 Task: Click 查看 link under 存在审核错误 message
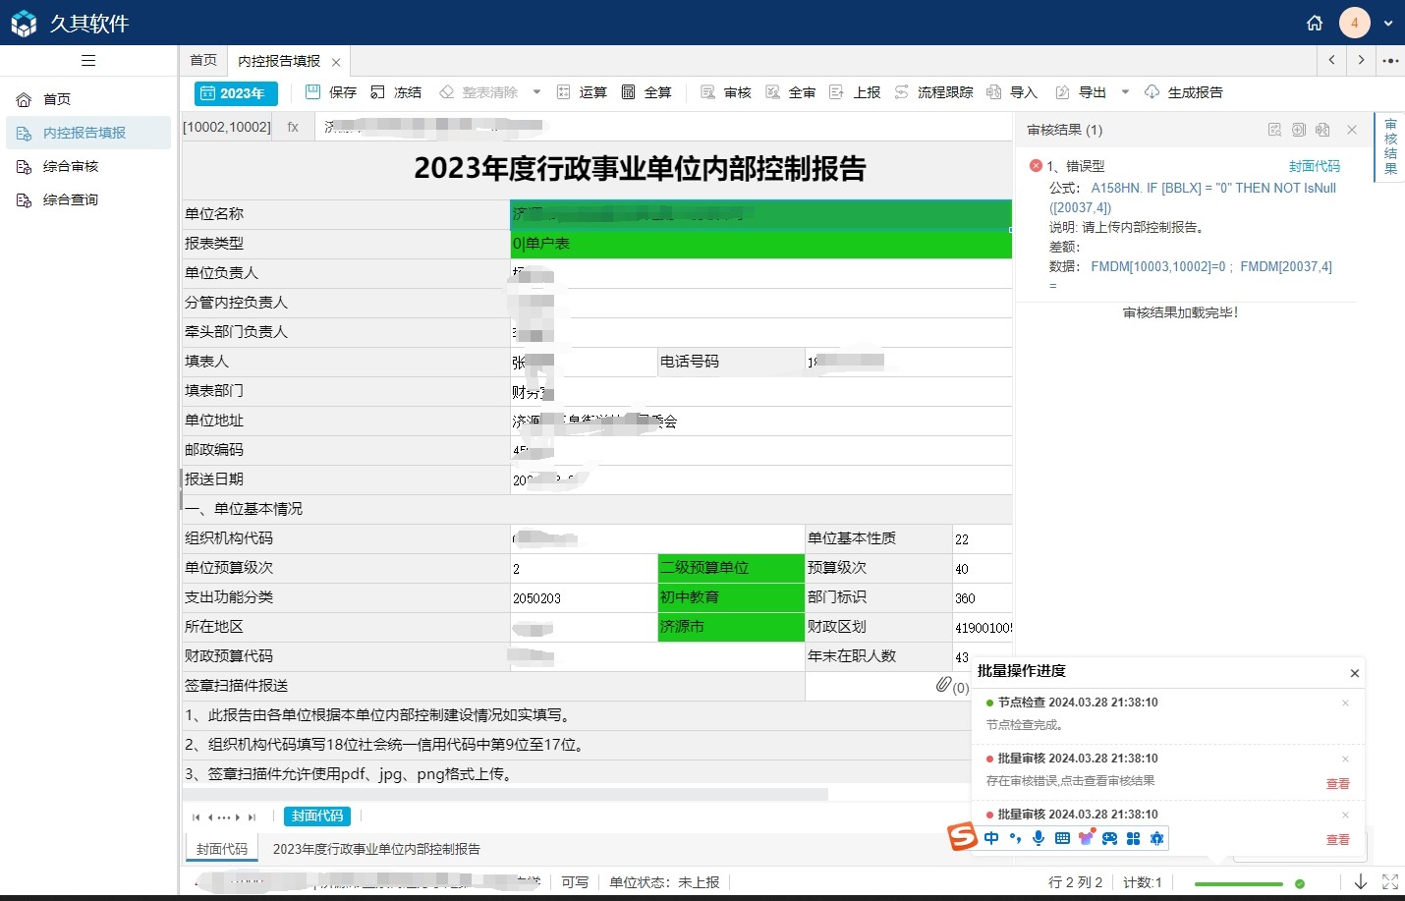(x=1338, y=784)
